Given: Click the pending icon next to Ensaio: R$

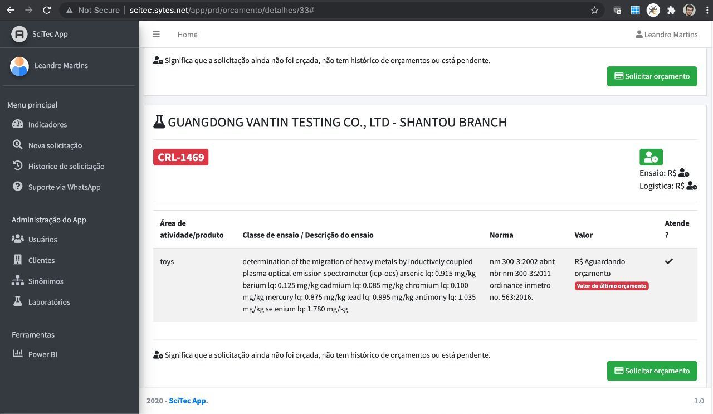Looking at the screenshot, I should click(x=684, y=173).
